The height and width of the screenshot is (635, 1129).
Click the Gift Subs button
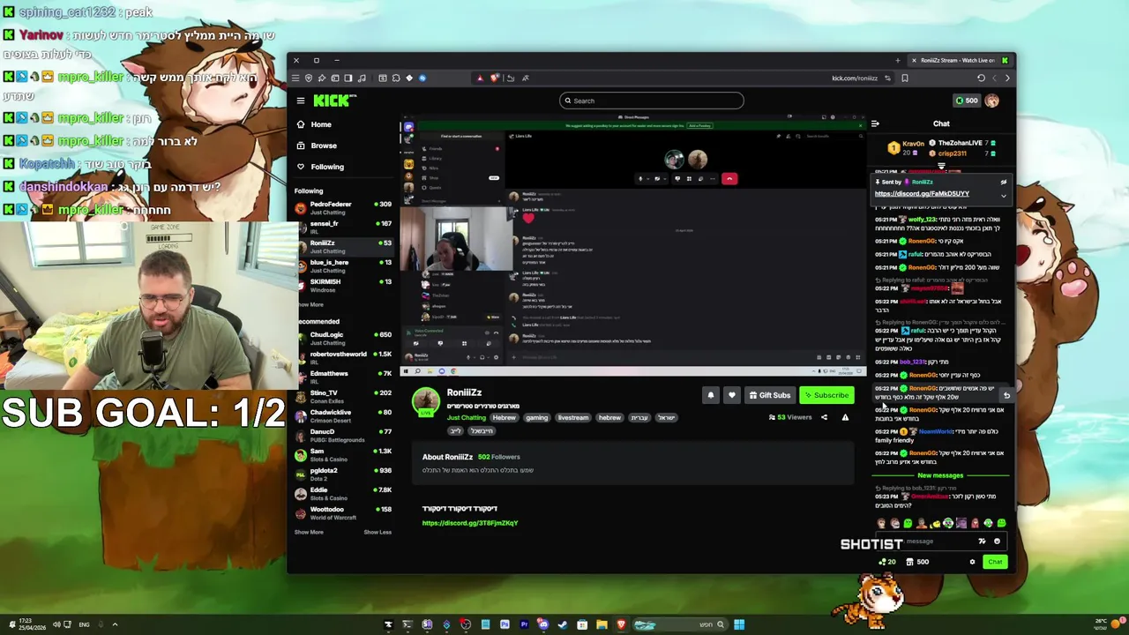point(769,395)
